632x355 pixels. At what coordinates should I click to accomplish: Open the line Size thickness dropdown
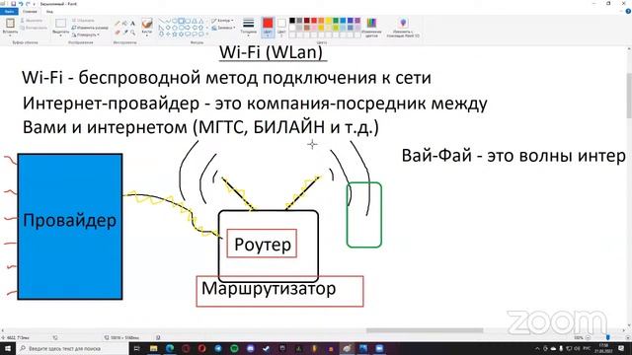coord(248,27)
